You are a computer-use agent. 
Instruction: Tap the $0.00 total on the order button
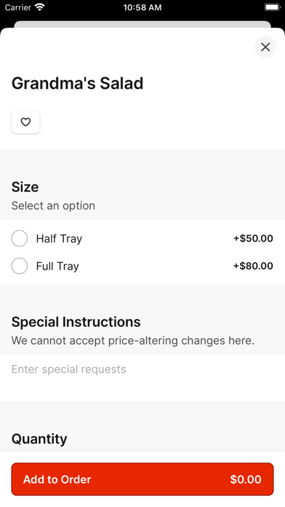(246, 479)
